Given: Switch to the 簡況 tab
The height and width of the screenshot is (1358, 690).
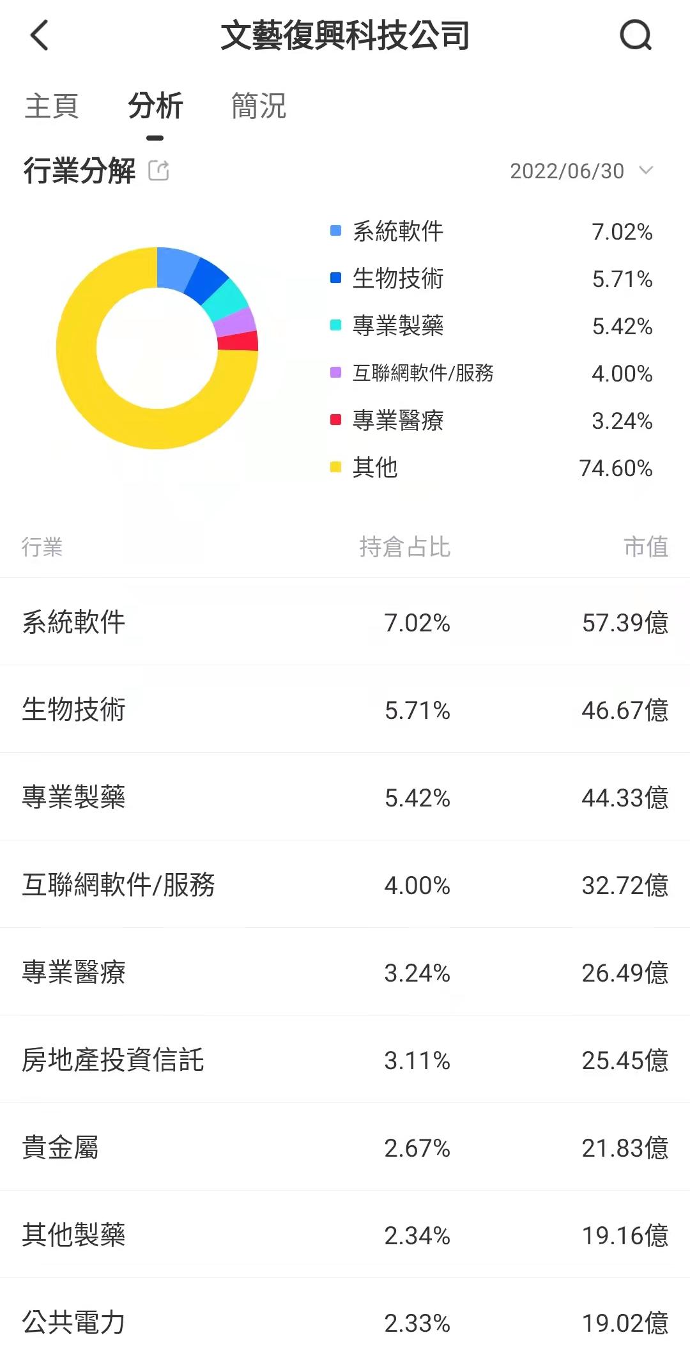Looking at the screenshot, I should pos(258,104).
